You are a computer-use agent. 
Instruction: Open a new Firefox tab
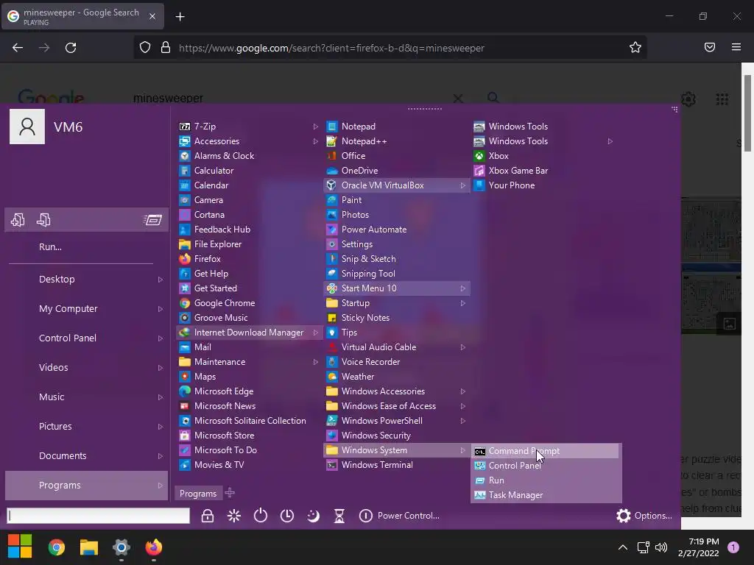(180, 17)
